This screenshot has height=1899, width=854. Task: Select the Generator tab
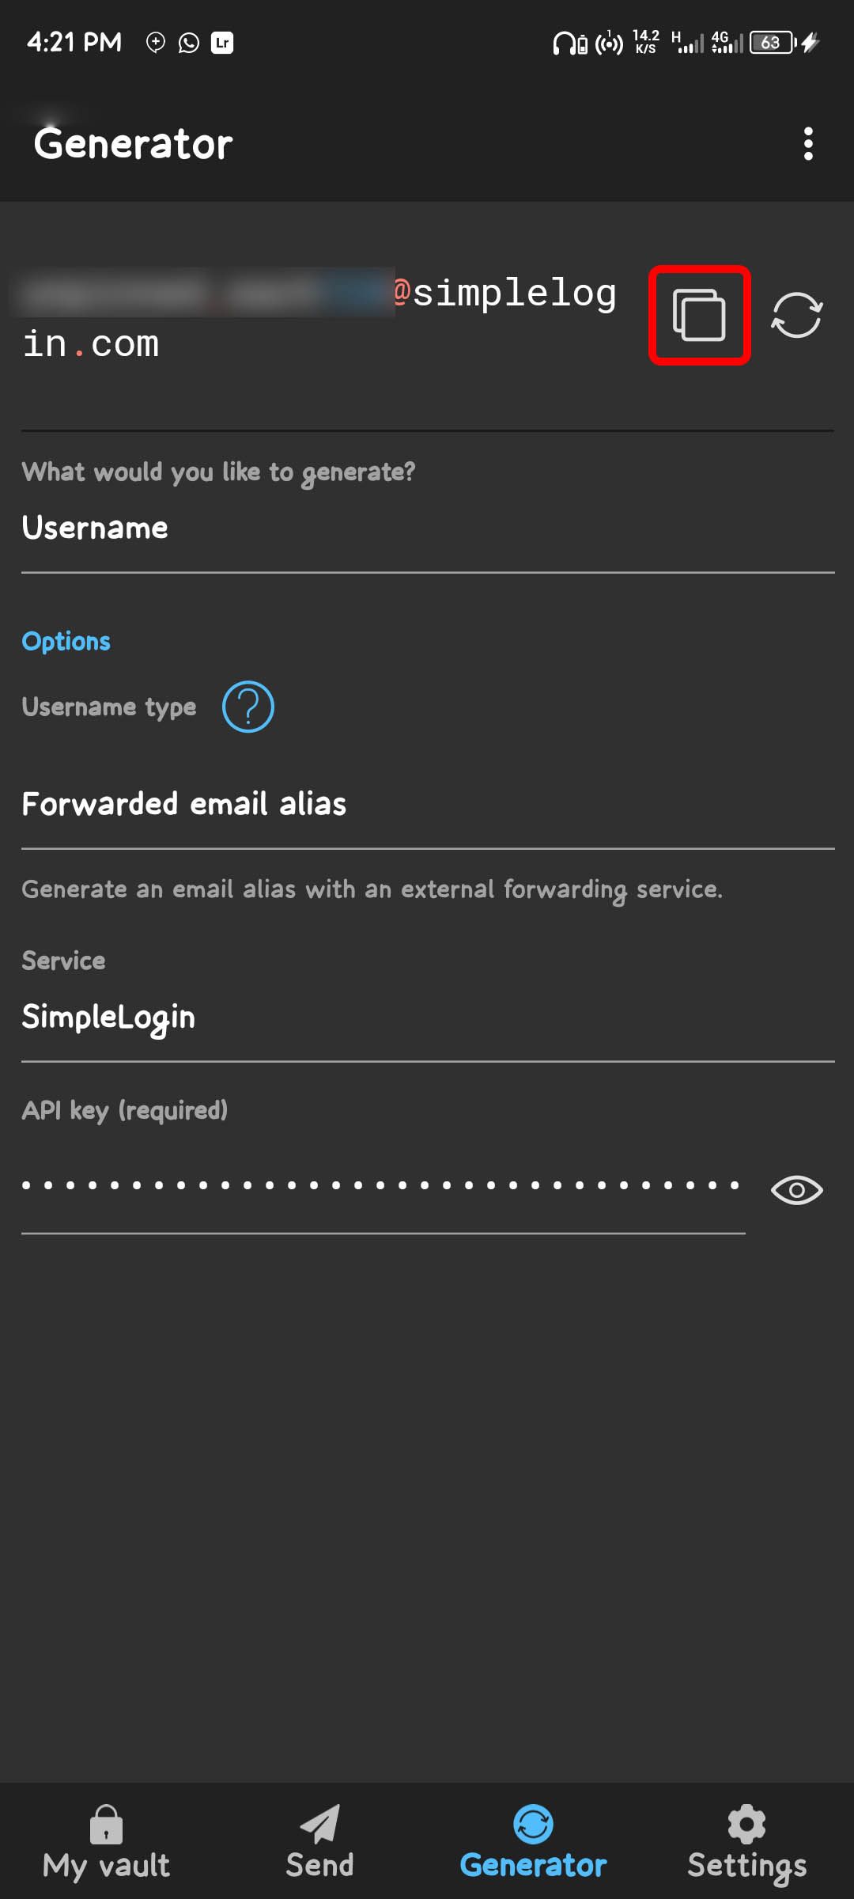(533, 1842)
